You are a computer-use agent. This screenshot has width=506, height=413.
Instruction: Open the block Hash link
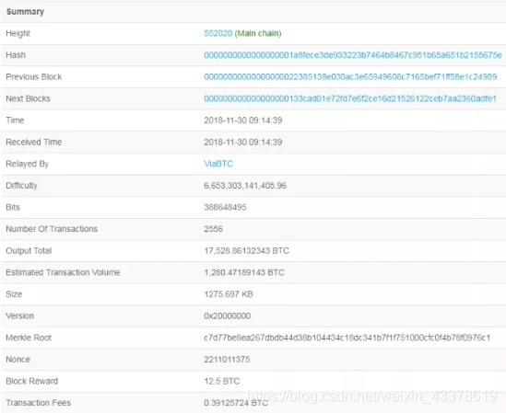(353, 55)
